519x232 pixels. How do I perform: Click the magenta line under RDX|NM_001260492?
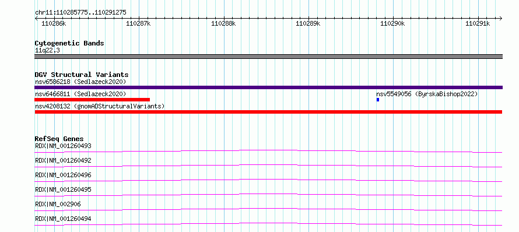268,166
